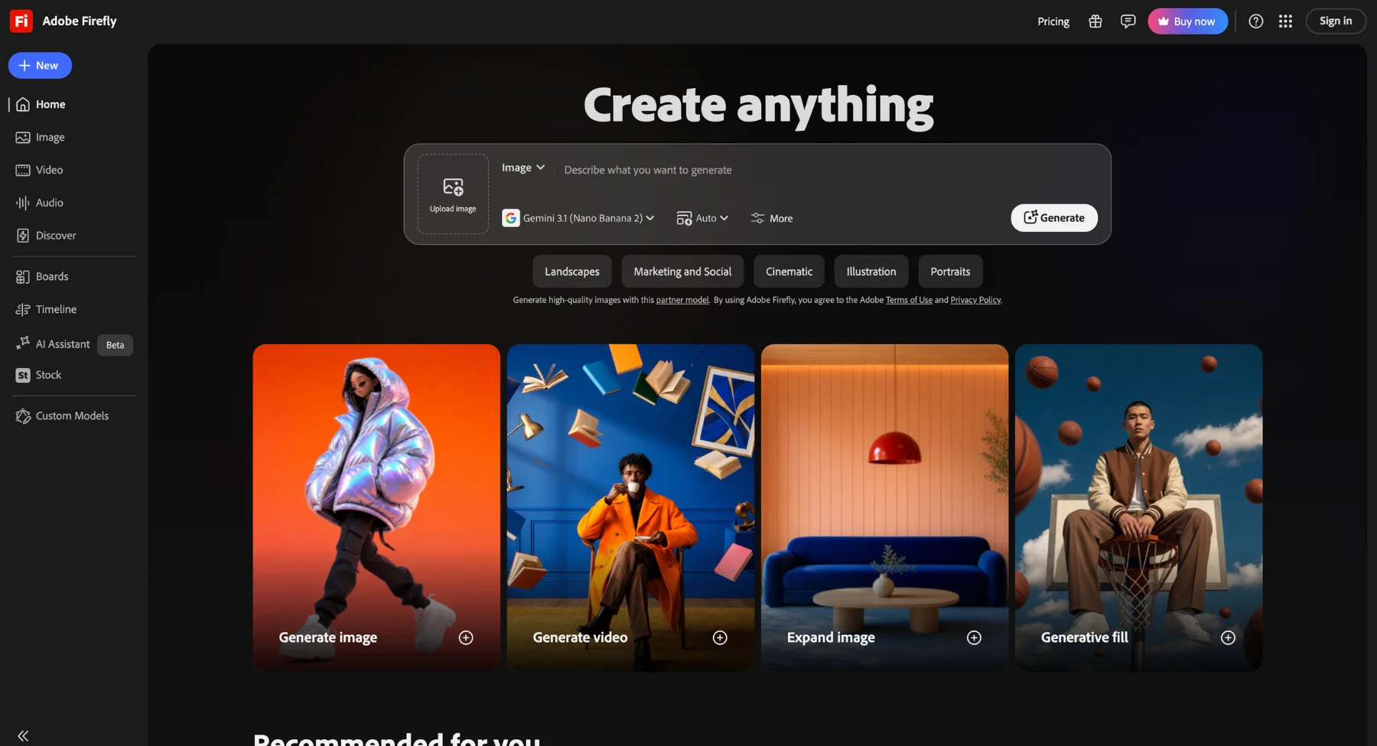
Task: Collapse the sidebar with double-chevron icon
Action: coord(23,735)
